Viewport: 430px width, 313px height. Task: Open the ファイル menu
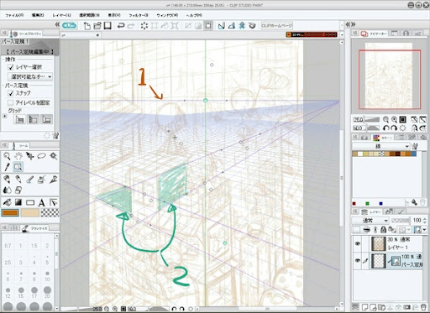coord(14,15)
